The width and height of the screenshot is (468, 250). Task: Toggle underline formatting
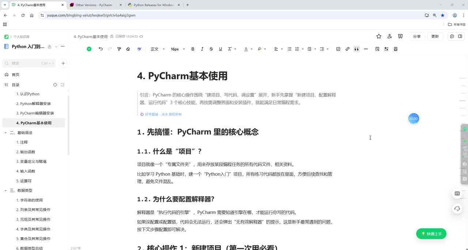pos(220,49)
